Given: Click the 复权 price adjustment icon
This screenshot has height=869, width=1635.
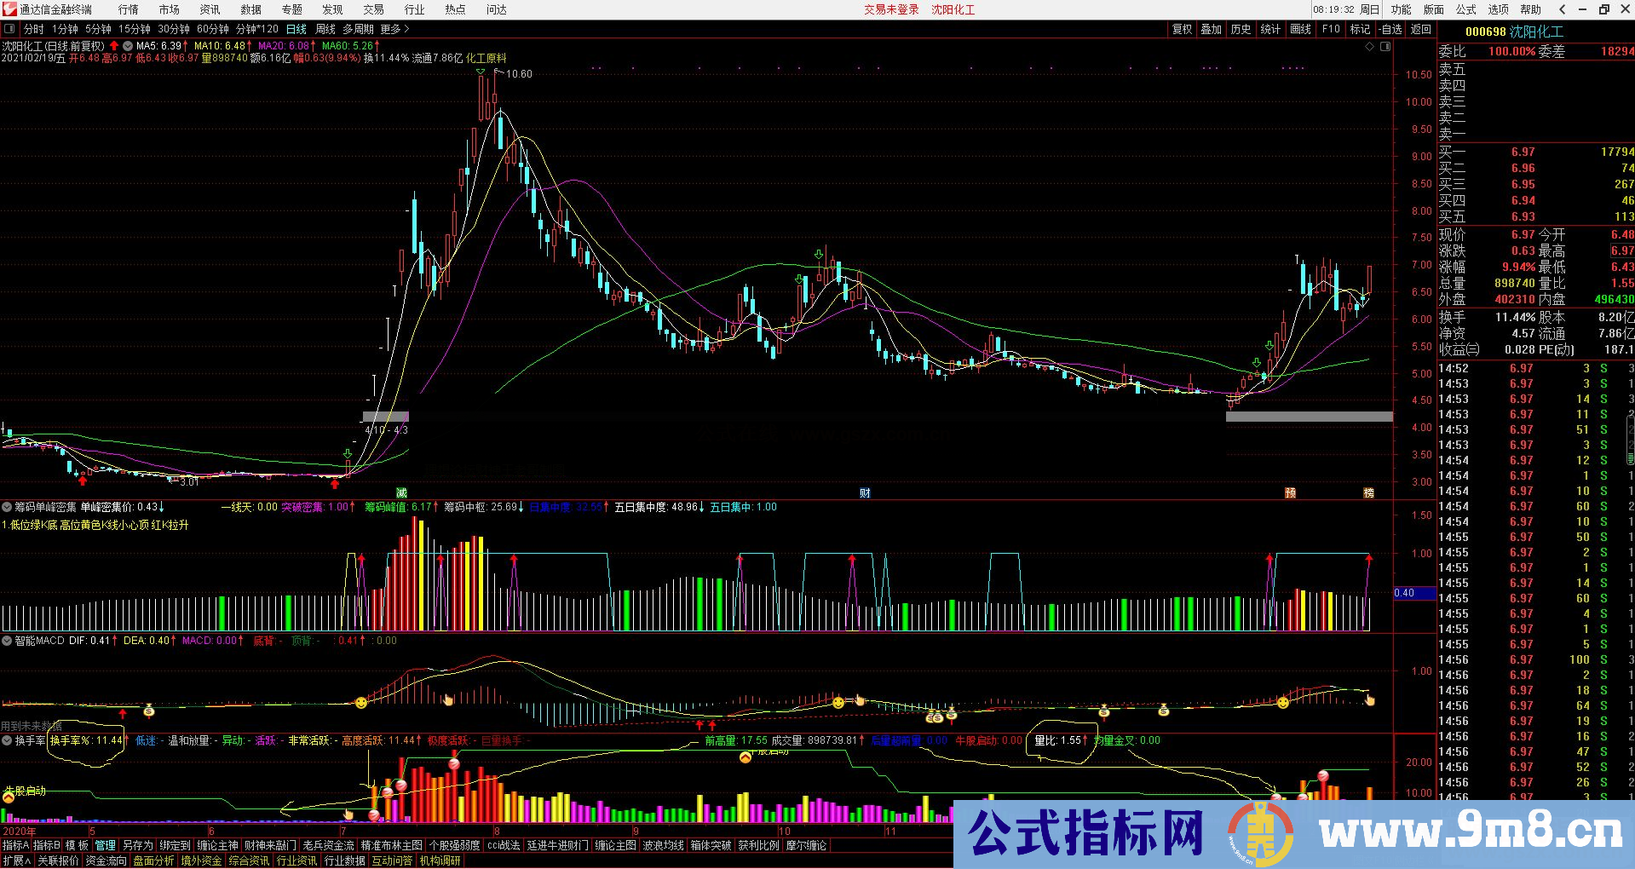Looking at the screenshot, I should (1182, 28).
